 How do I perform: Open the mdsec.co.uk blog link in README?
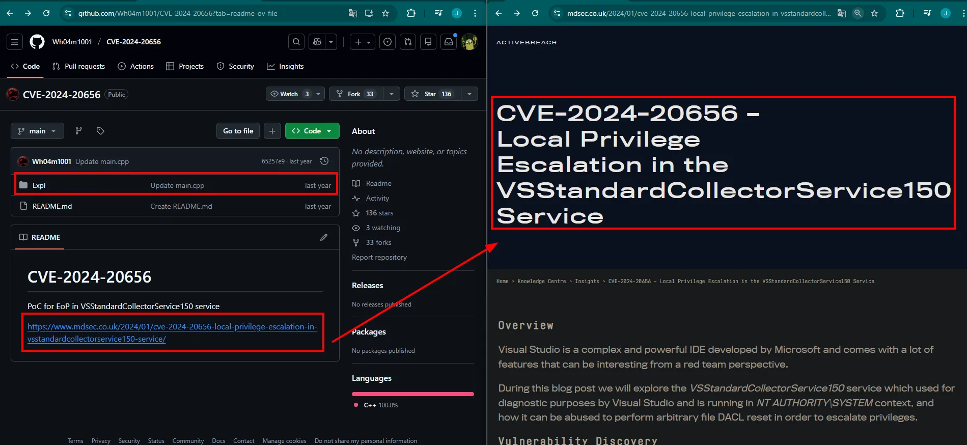[172, 332]
